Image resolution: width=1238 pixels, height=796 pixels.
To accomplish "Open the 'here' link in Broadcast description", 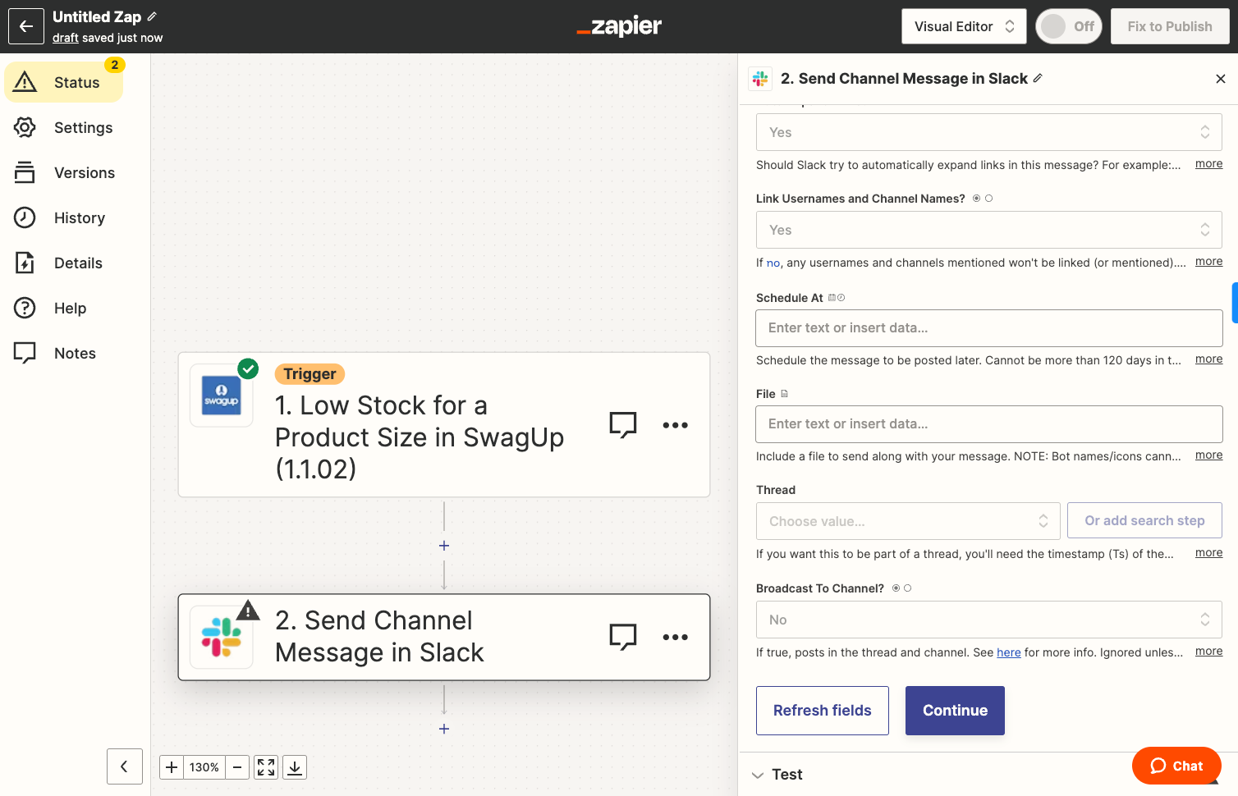I will point(1009,652).
